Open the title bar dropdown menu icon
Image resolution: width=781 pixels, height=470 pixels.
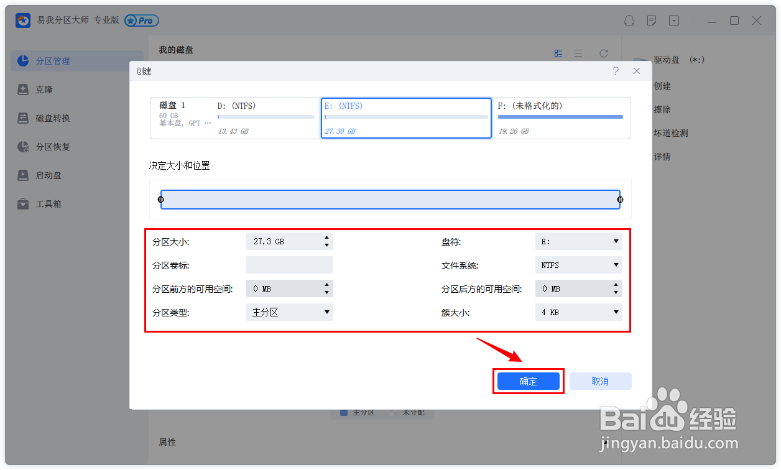pos(674,21)
